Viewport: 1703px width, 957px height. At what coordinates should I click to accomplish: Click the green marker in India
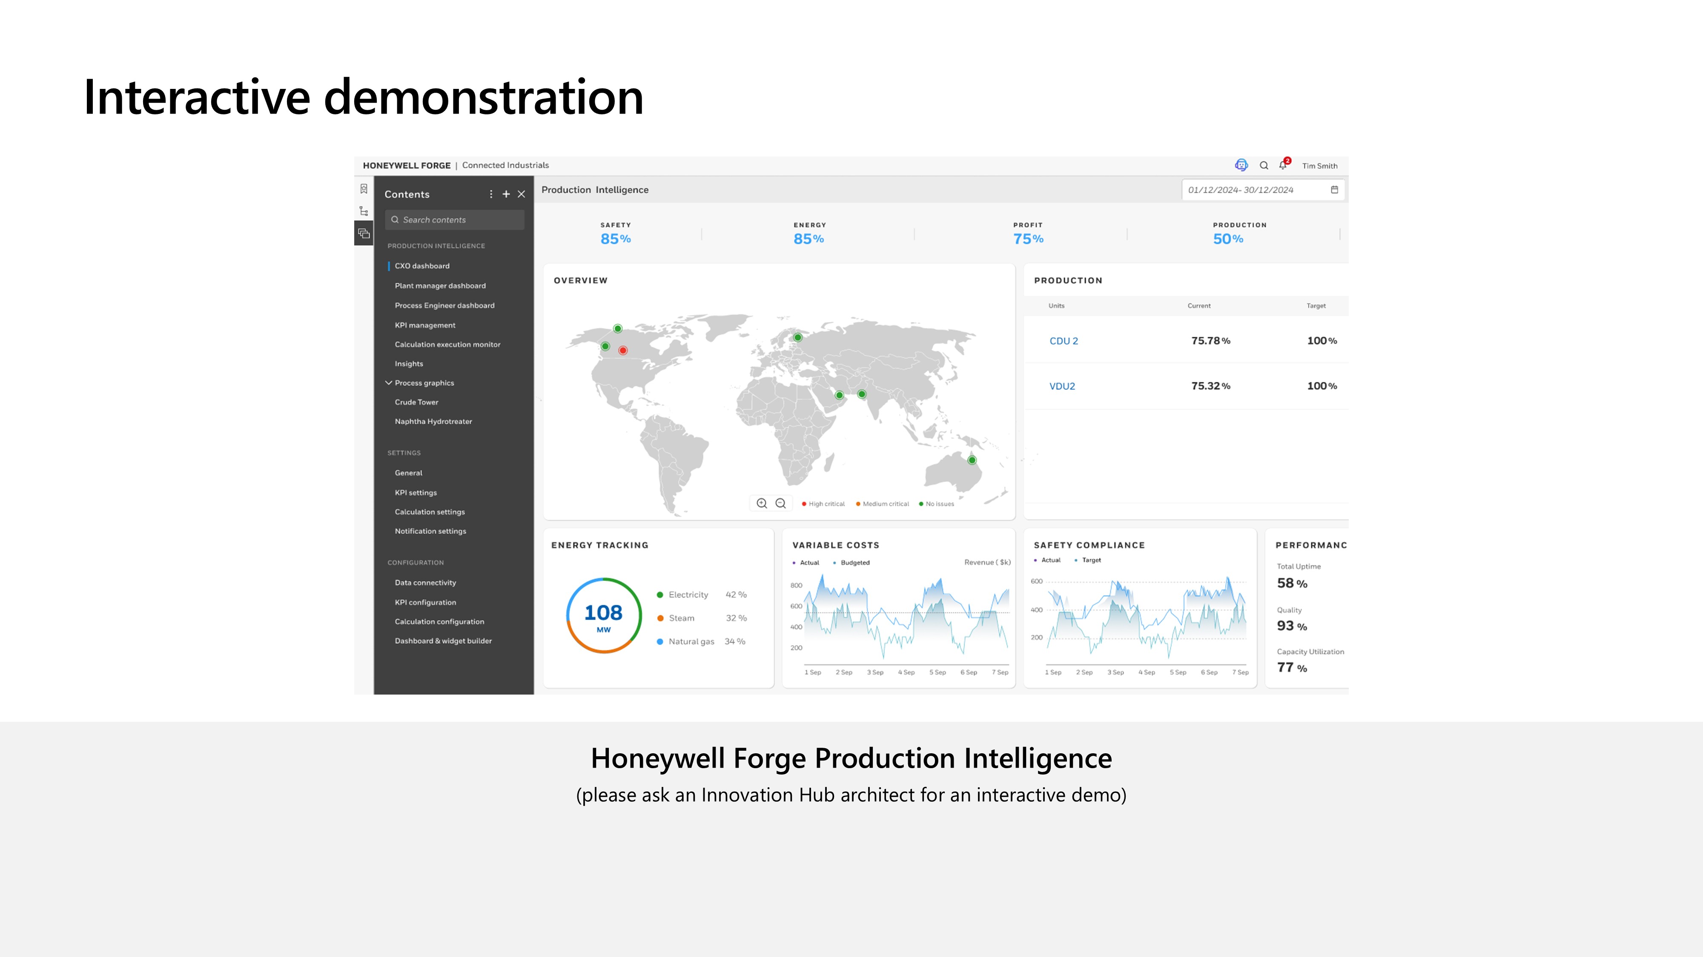[x=861, y=394]
